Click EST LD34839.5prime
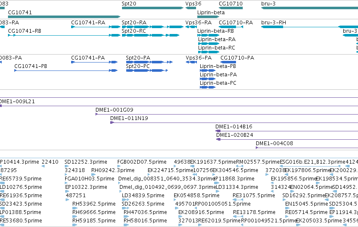This screenshot has height=227, width=358. coord(126,200)
